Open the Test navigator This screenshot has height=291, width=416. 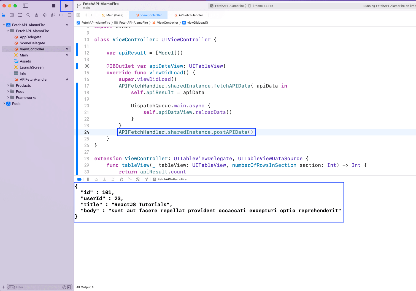45,15
